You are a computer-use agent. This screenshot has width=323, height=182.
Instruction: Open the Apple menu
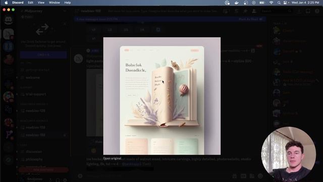coord(6,3)
